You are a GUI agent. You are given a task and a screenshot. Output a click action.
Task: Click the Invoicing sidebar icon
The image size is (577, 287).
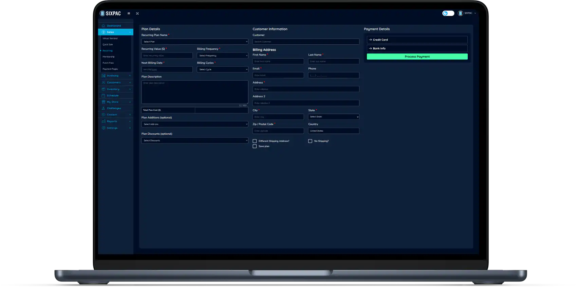[x=104, y=76]
